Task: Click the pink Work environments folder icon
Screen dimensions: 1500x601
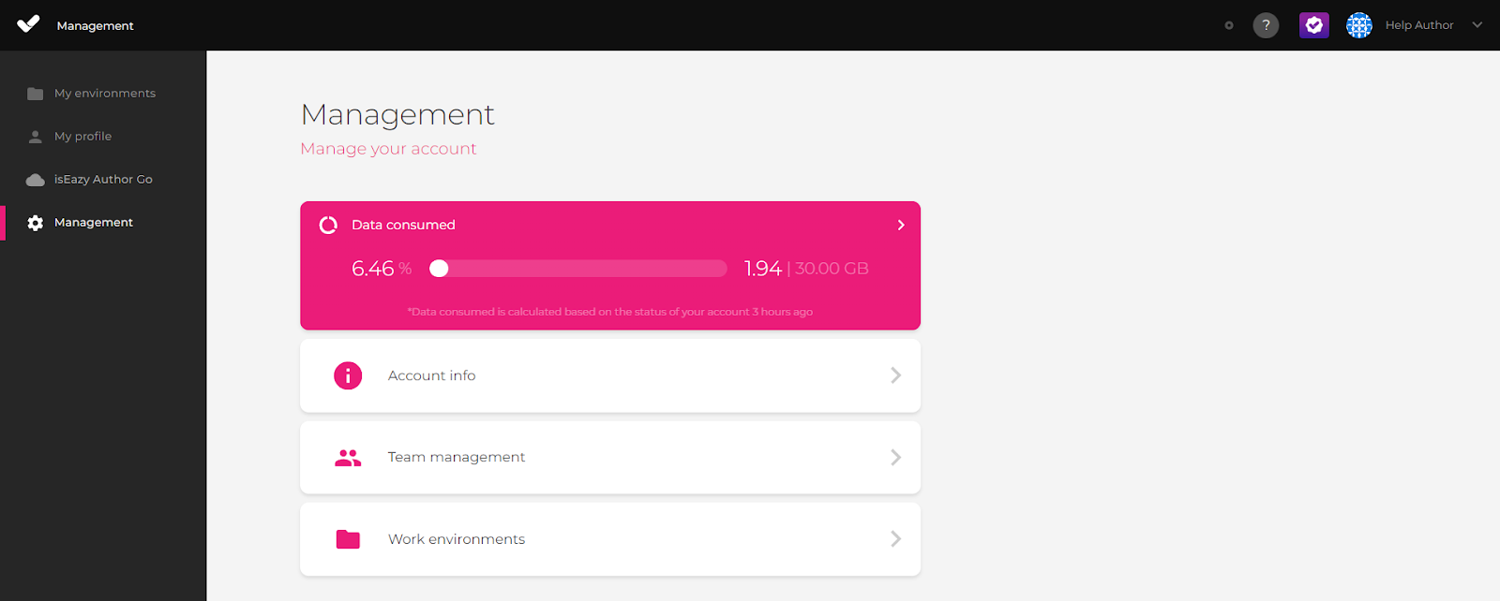Action: pyautogui.click(x=348, y=539)
